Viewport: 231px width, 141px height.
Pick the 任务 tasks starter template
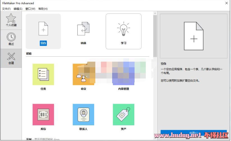click(43, 74)
